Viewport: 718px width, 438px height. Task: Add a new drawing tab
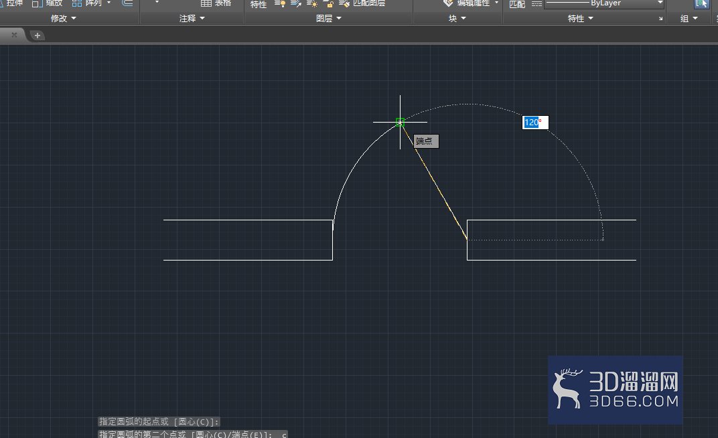click(x=38, y=35)
